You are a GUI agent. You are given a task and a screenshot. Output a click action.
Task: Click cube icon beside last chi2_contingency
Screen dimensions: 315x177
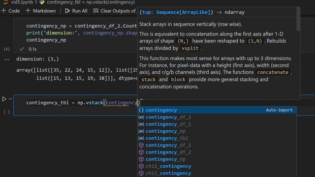click(141, 173)
